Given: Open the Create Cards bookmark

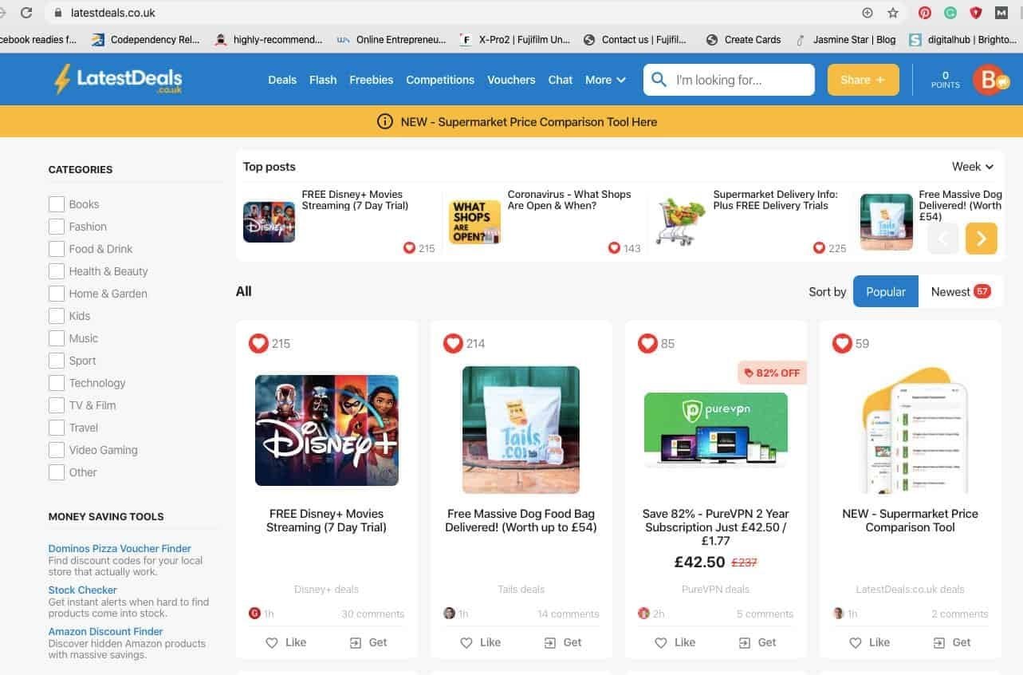Looking at the screenshot, I should (x=744, y=39).
